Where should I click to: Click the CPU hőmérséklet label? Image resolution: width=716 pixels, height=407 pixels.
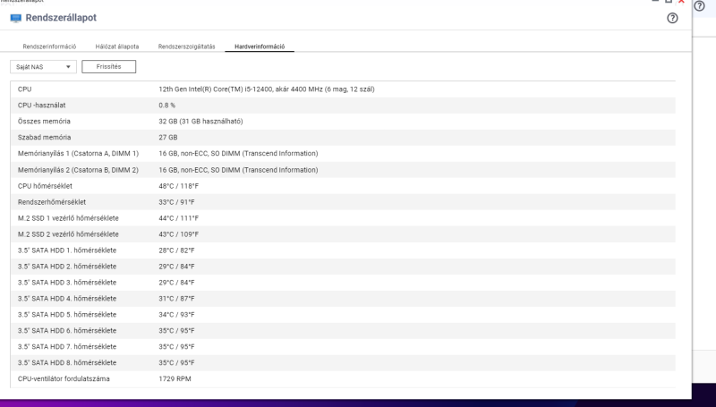click(45, 186)
